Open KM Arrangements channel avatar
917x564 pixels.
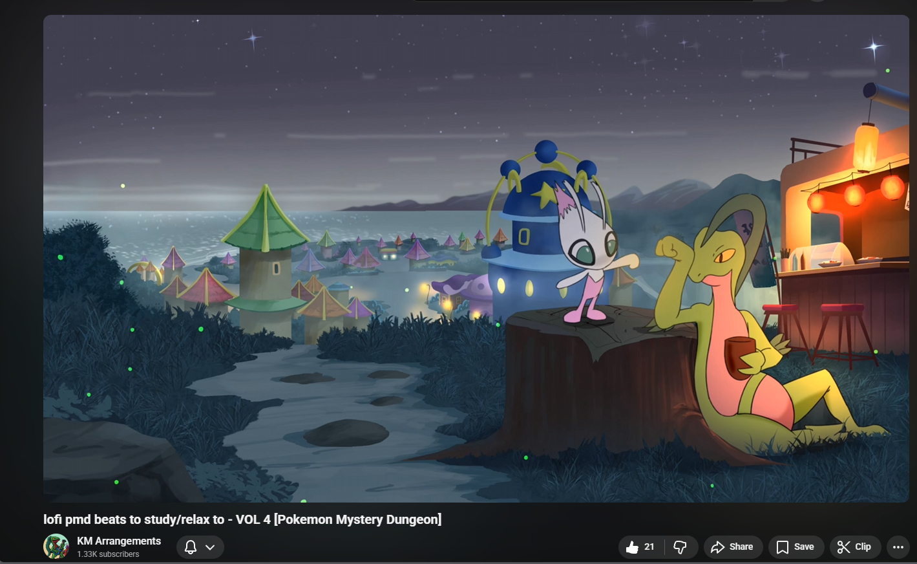[56, 547]
